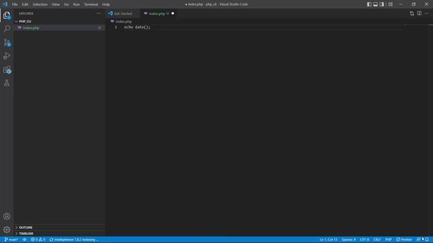This screenshot has height=243, width=433.
Task: Open the Run and Debug view
Action: click(x=7, y=56)
